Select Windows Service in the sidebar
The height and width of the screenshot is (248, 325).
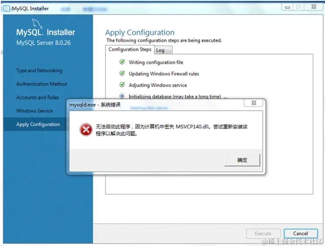point(34,111)
